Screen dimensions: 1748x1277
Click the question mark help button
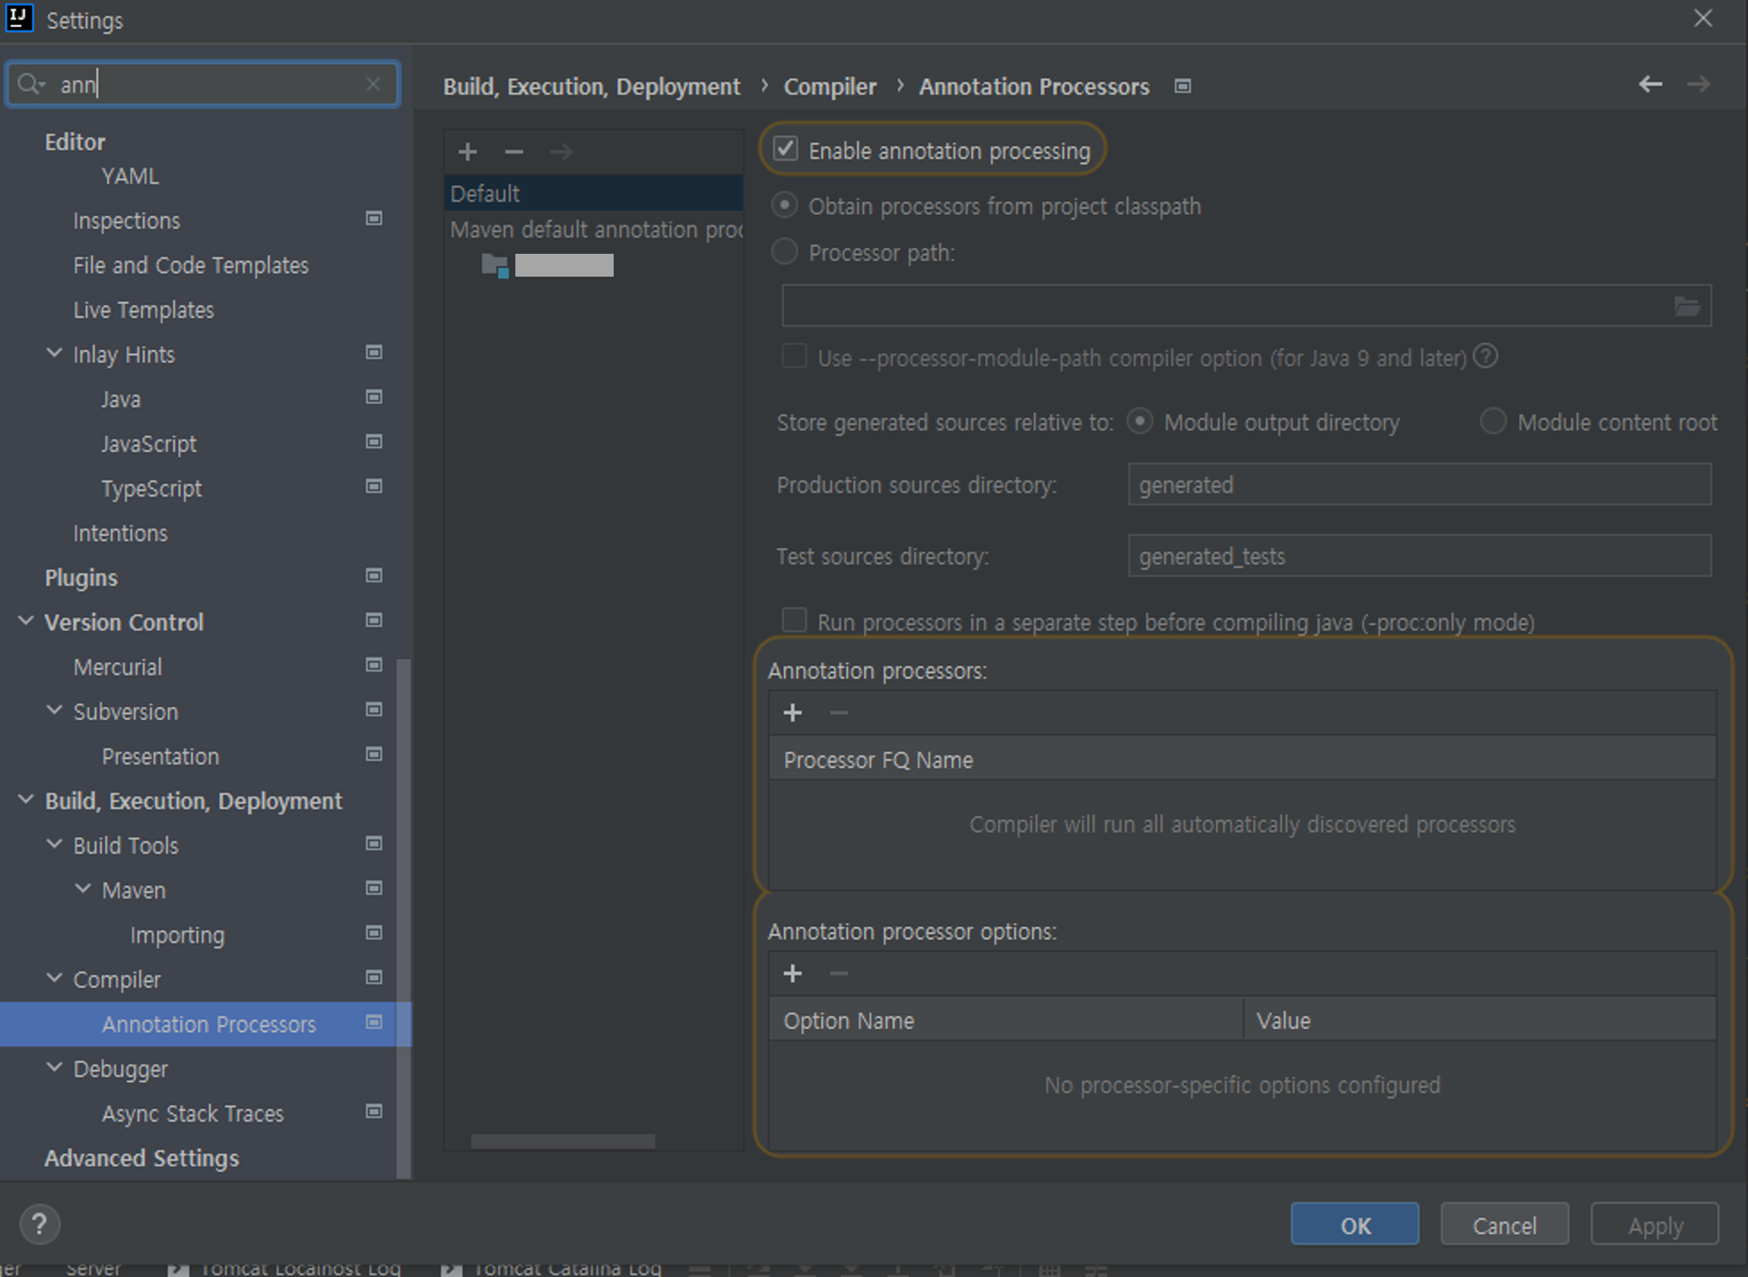click(x=40, y=1223)
